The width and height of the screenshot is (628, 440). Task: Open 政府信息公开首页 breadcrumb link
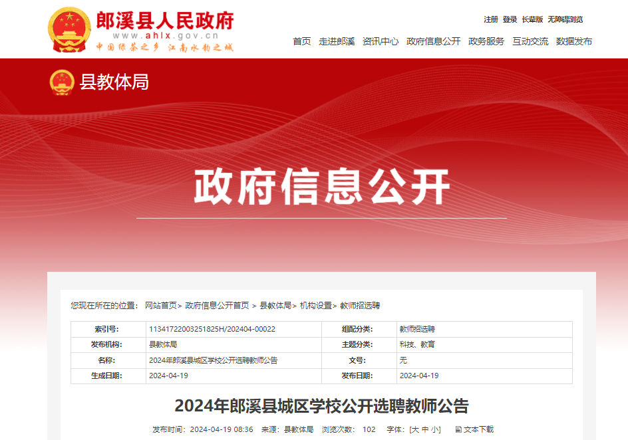(217, 306)
